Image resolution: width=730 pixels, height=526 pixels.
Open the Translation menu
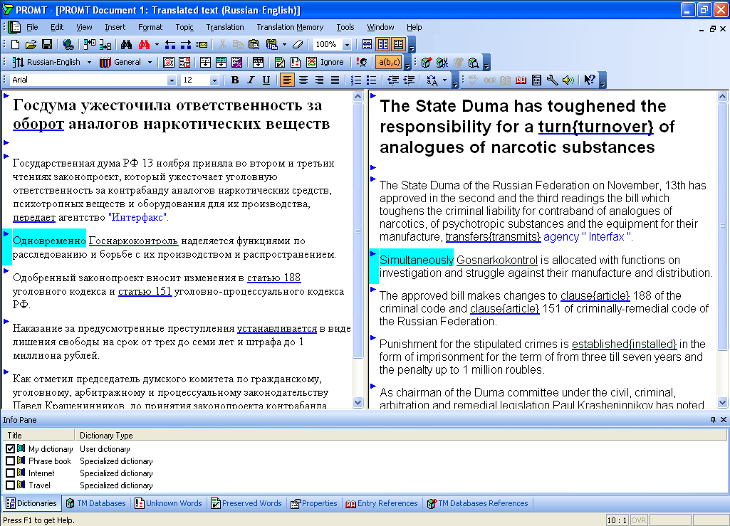(x=225, y=27)
